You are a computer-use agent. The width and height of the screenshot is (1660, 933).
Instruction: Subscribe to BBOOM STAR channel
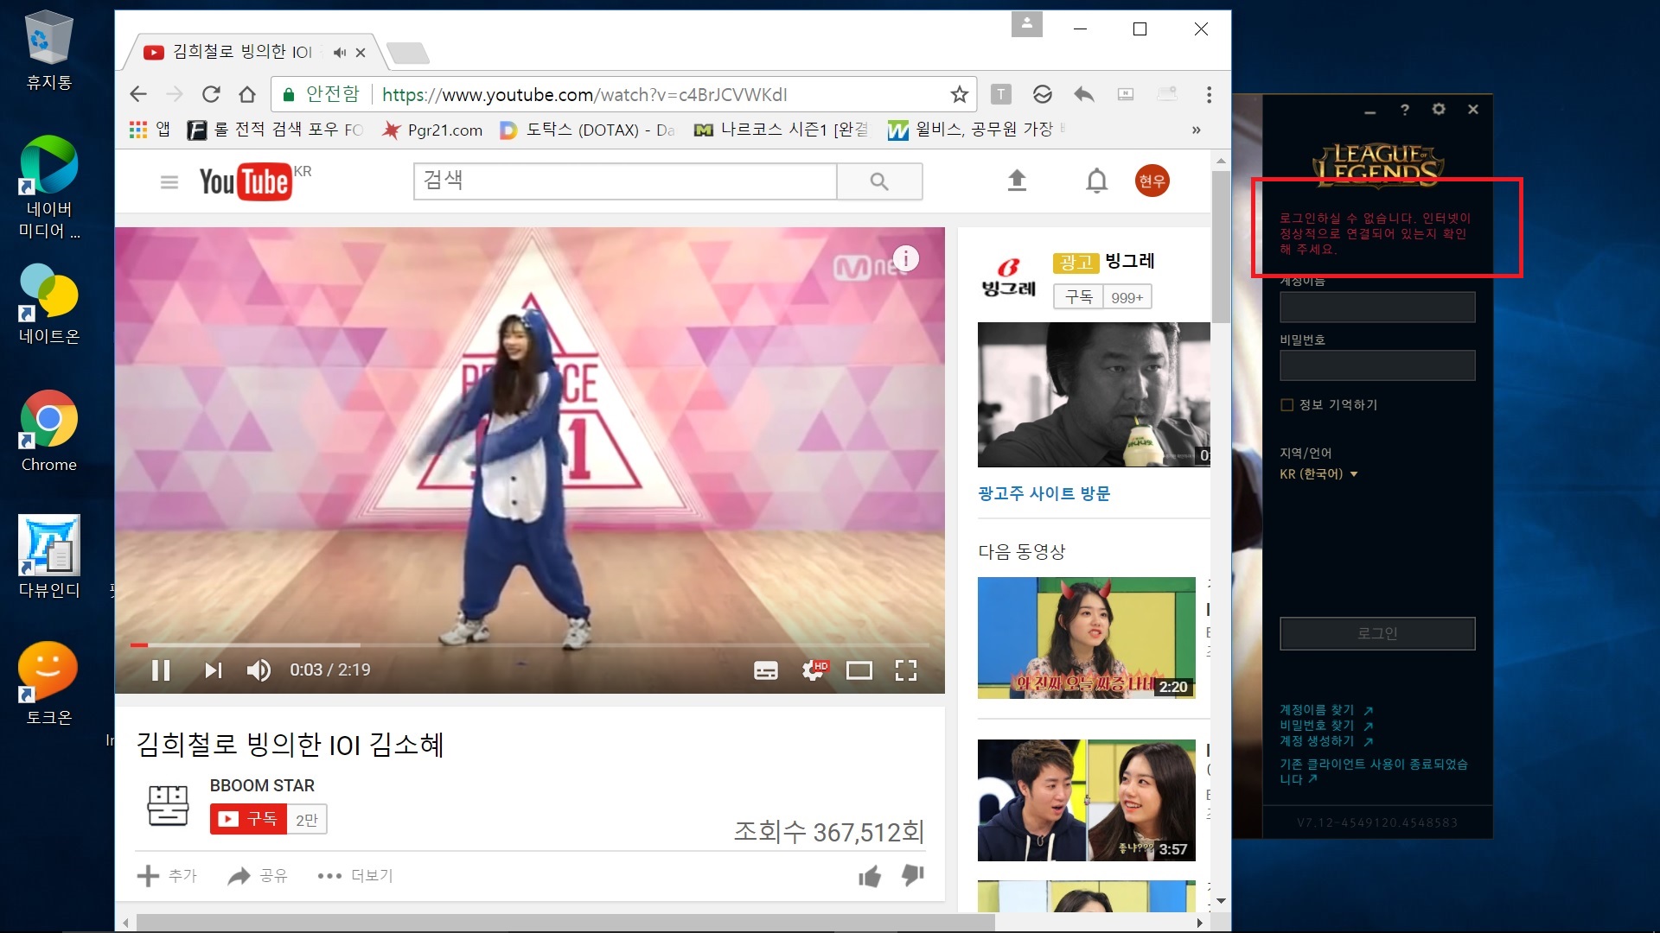[x=248, y=819]
